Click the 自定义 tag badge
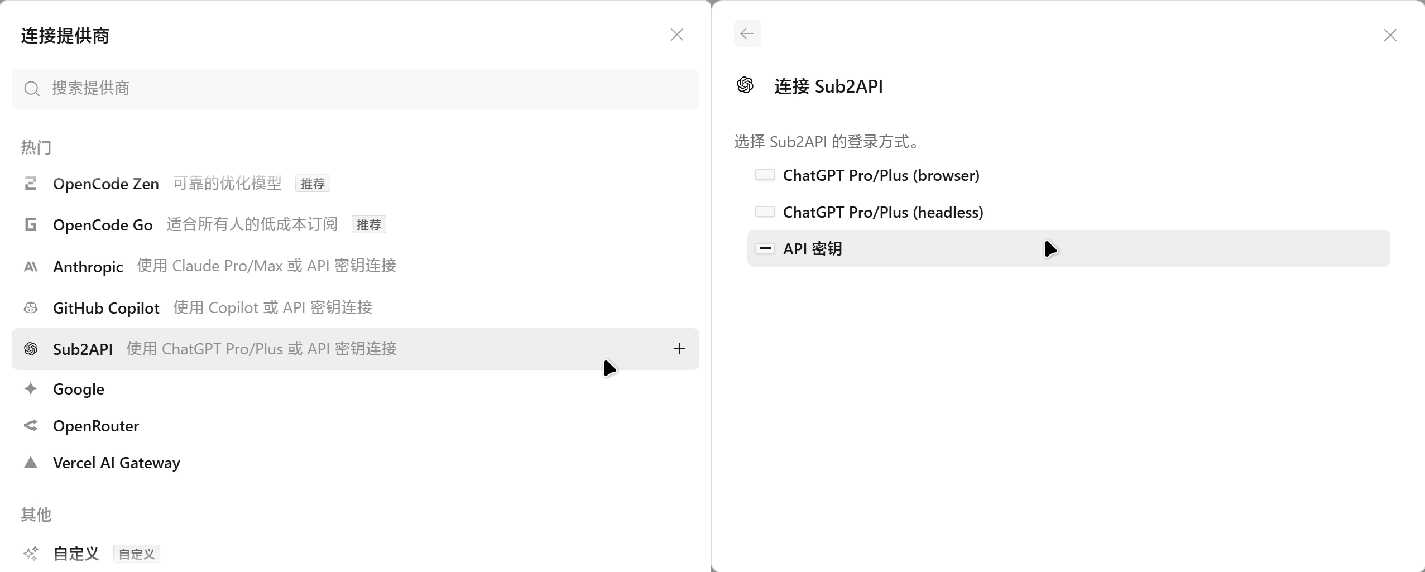1425x572 pixels. 137,554
